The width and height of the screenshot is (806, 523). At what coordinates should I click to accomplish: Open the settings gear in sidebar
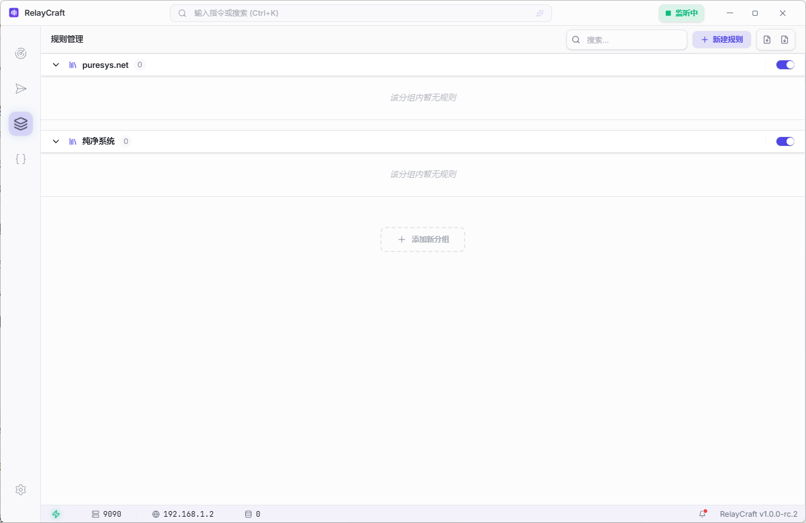[x=21, y=490]
